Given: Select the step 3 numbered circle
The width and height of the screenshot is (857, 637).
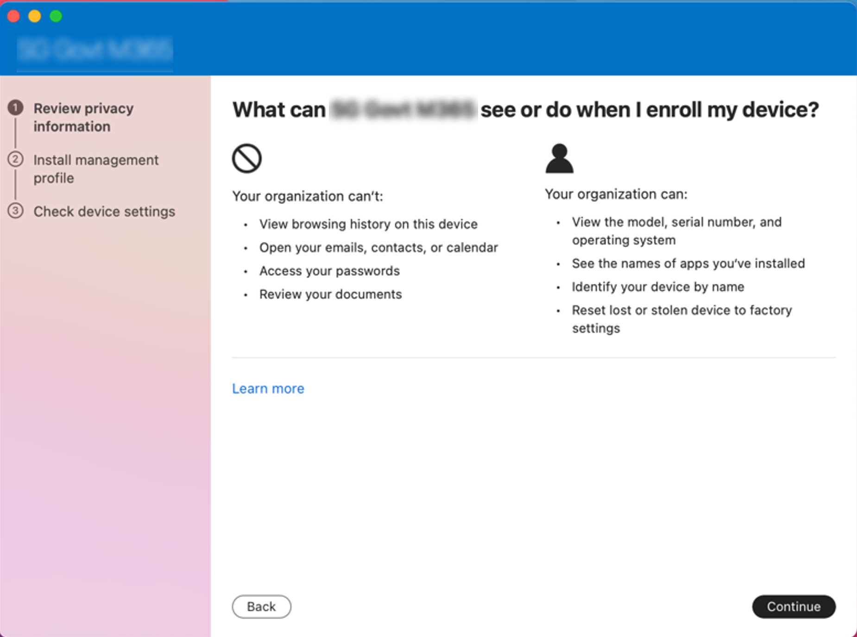Looking at the screenshot, I should click(15, 211).
